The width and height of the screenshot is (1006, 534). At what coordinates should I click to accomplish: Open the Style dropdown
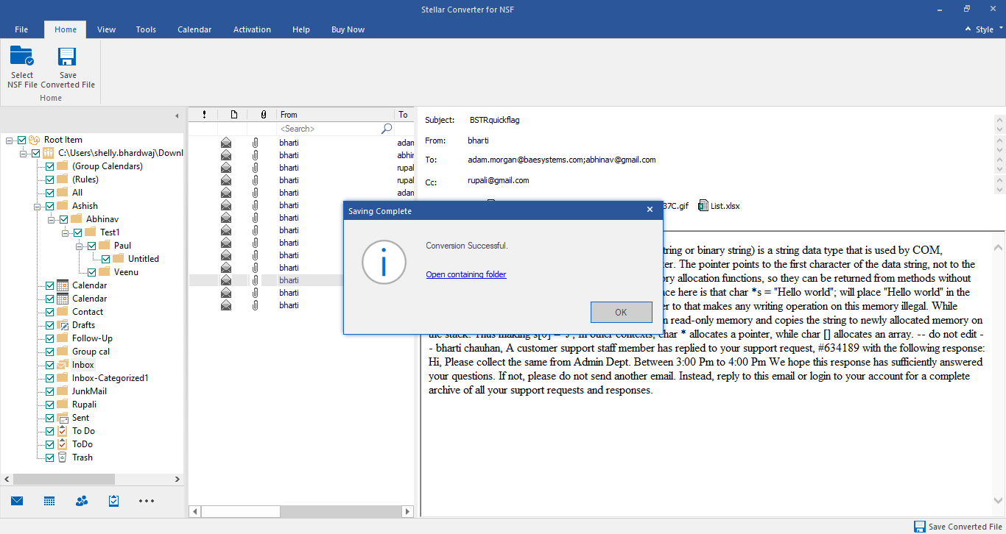point(985,29)
